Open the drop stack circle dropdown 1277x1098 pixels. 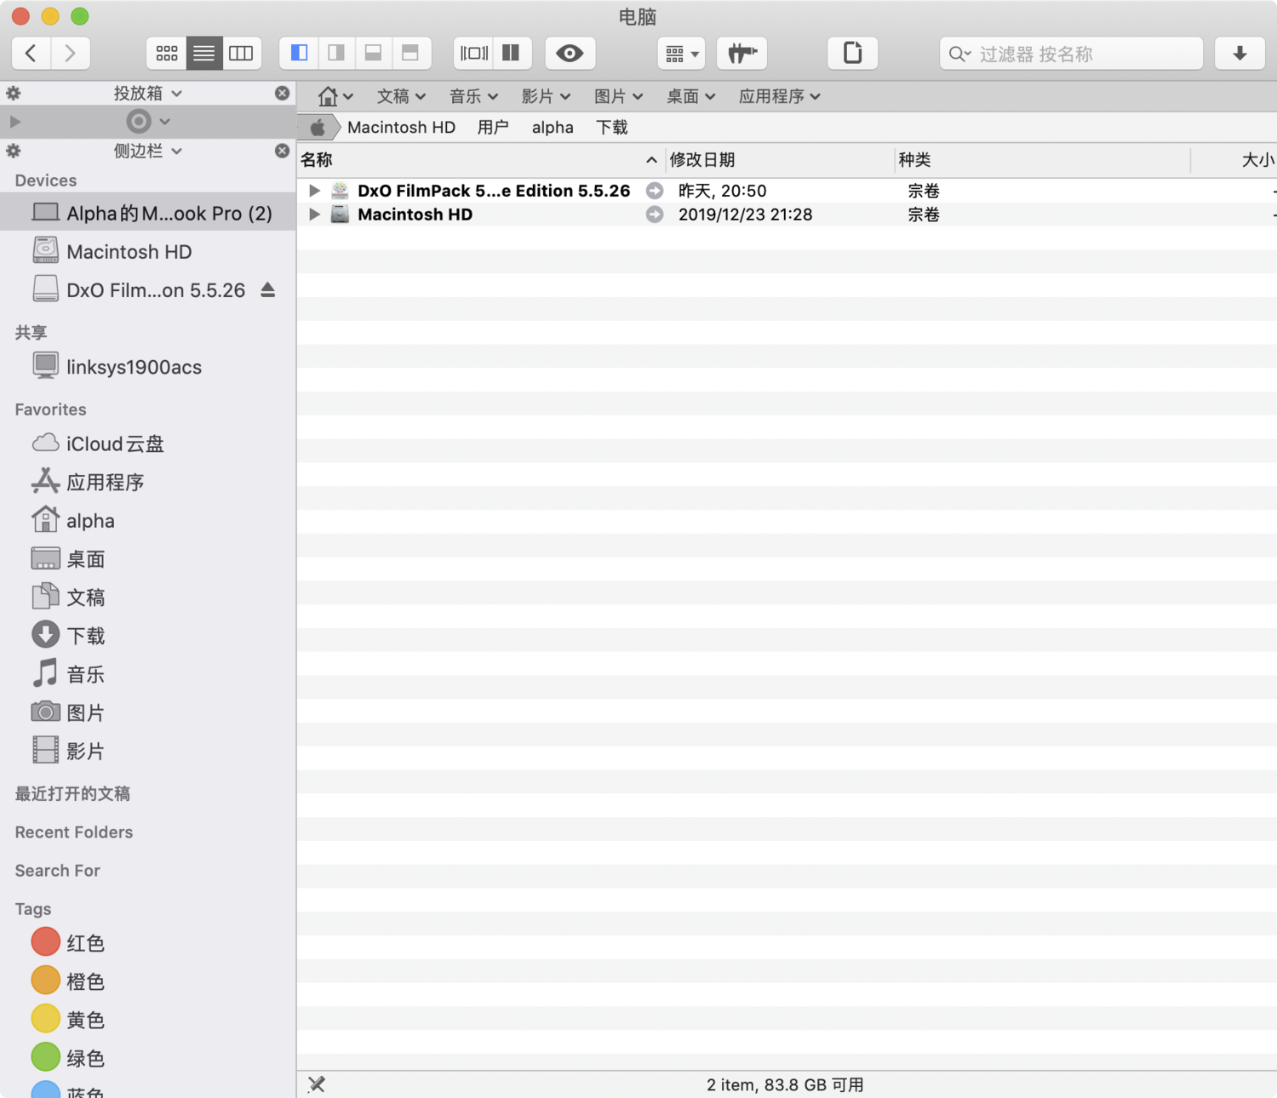pos(148,122)
